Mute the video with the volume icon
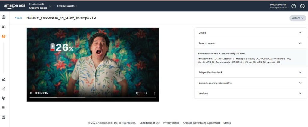 tap(137, 93)
